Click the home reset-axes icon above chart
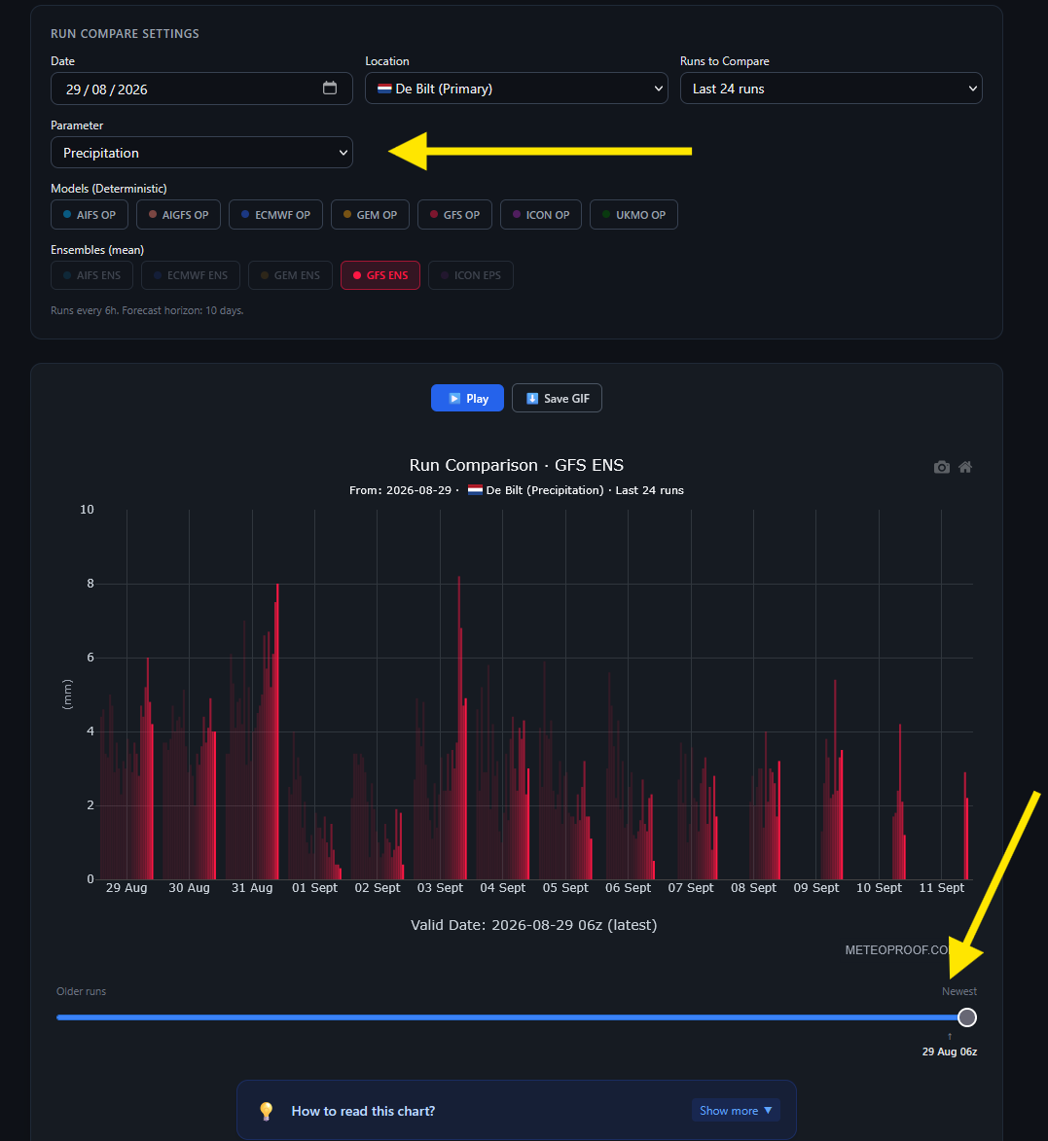The image size is (1048, 1141). coord(965,467)
